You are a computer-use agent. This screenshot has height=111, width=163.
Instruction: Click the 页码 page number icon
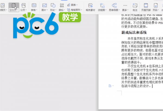tap(156, 5)
